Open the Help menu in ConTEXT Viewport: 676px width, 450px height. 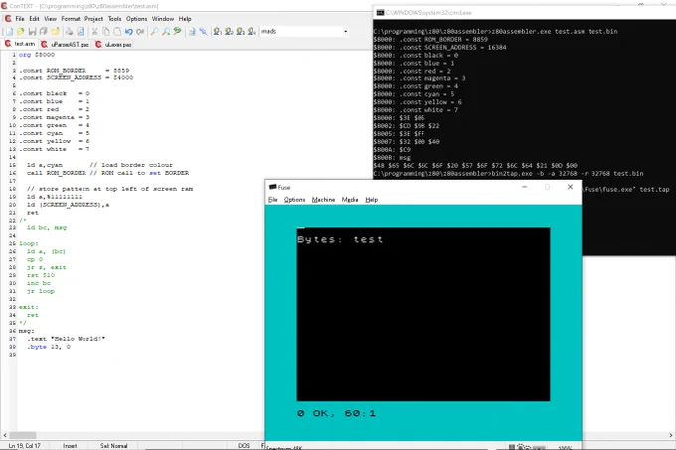185,19
